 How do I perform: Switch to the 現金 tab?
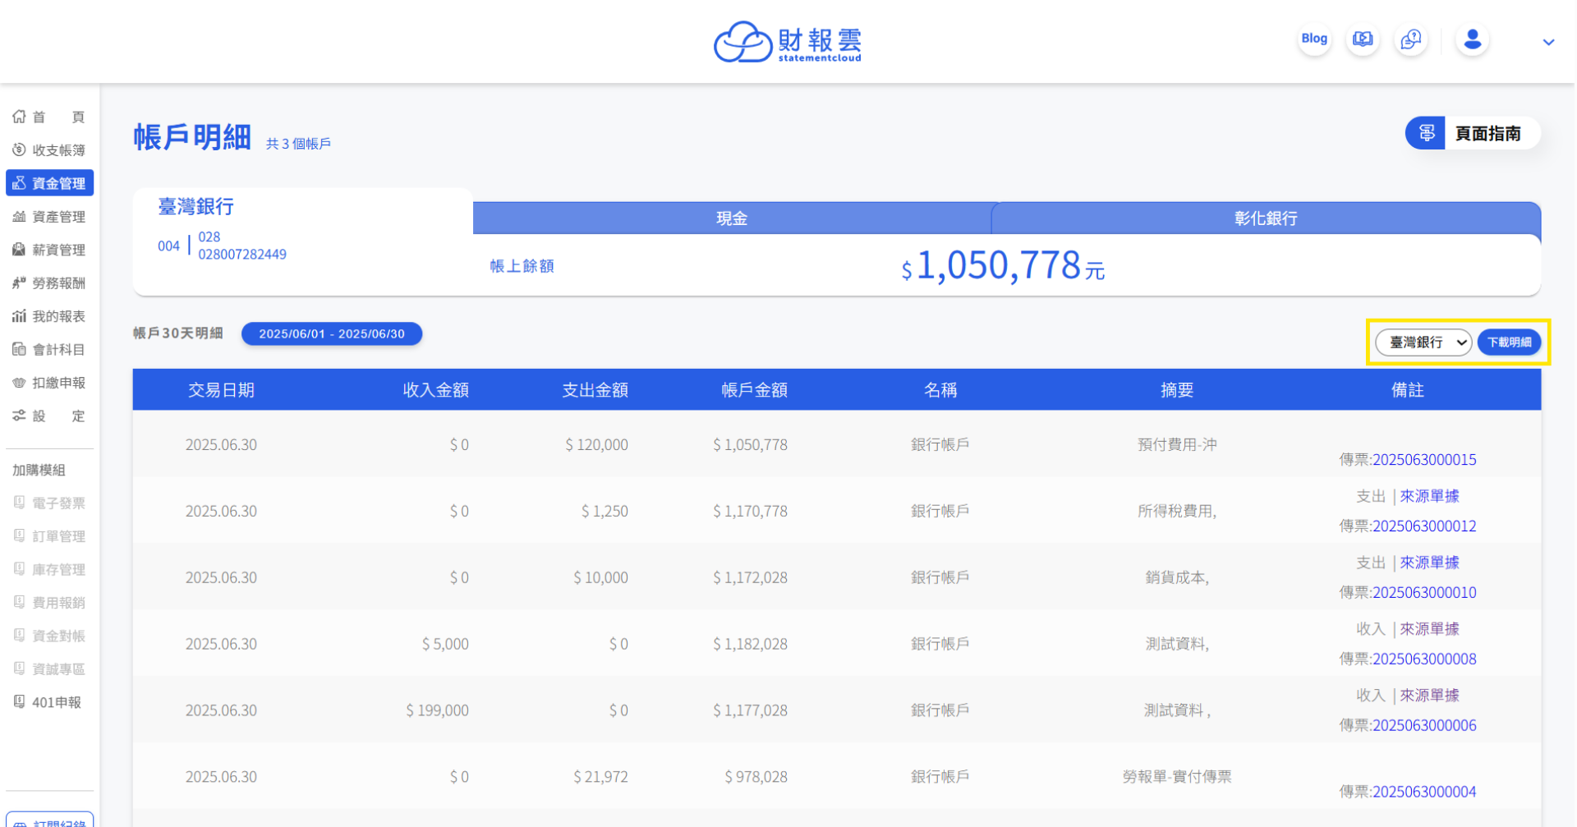click(x=732, y=218)
